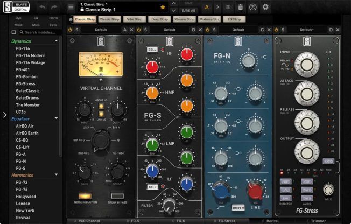Toggle power for slot B module
Image resolution: width=351 pixels, height=224 pixels.
click(139, 30)
